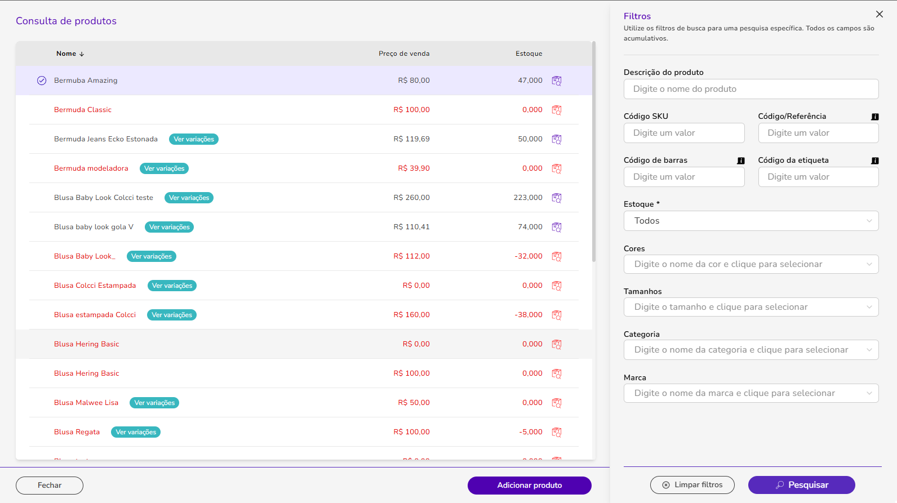Image resolution: width=897 pixels, height=503 pixels.
Task: Click the product list vertical scrollbar
Action: tap(594, 151)
